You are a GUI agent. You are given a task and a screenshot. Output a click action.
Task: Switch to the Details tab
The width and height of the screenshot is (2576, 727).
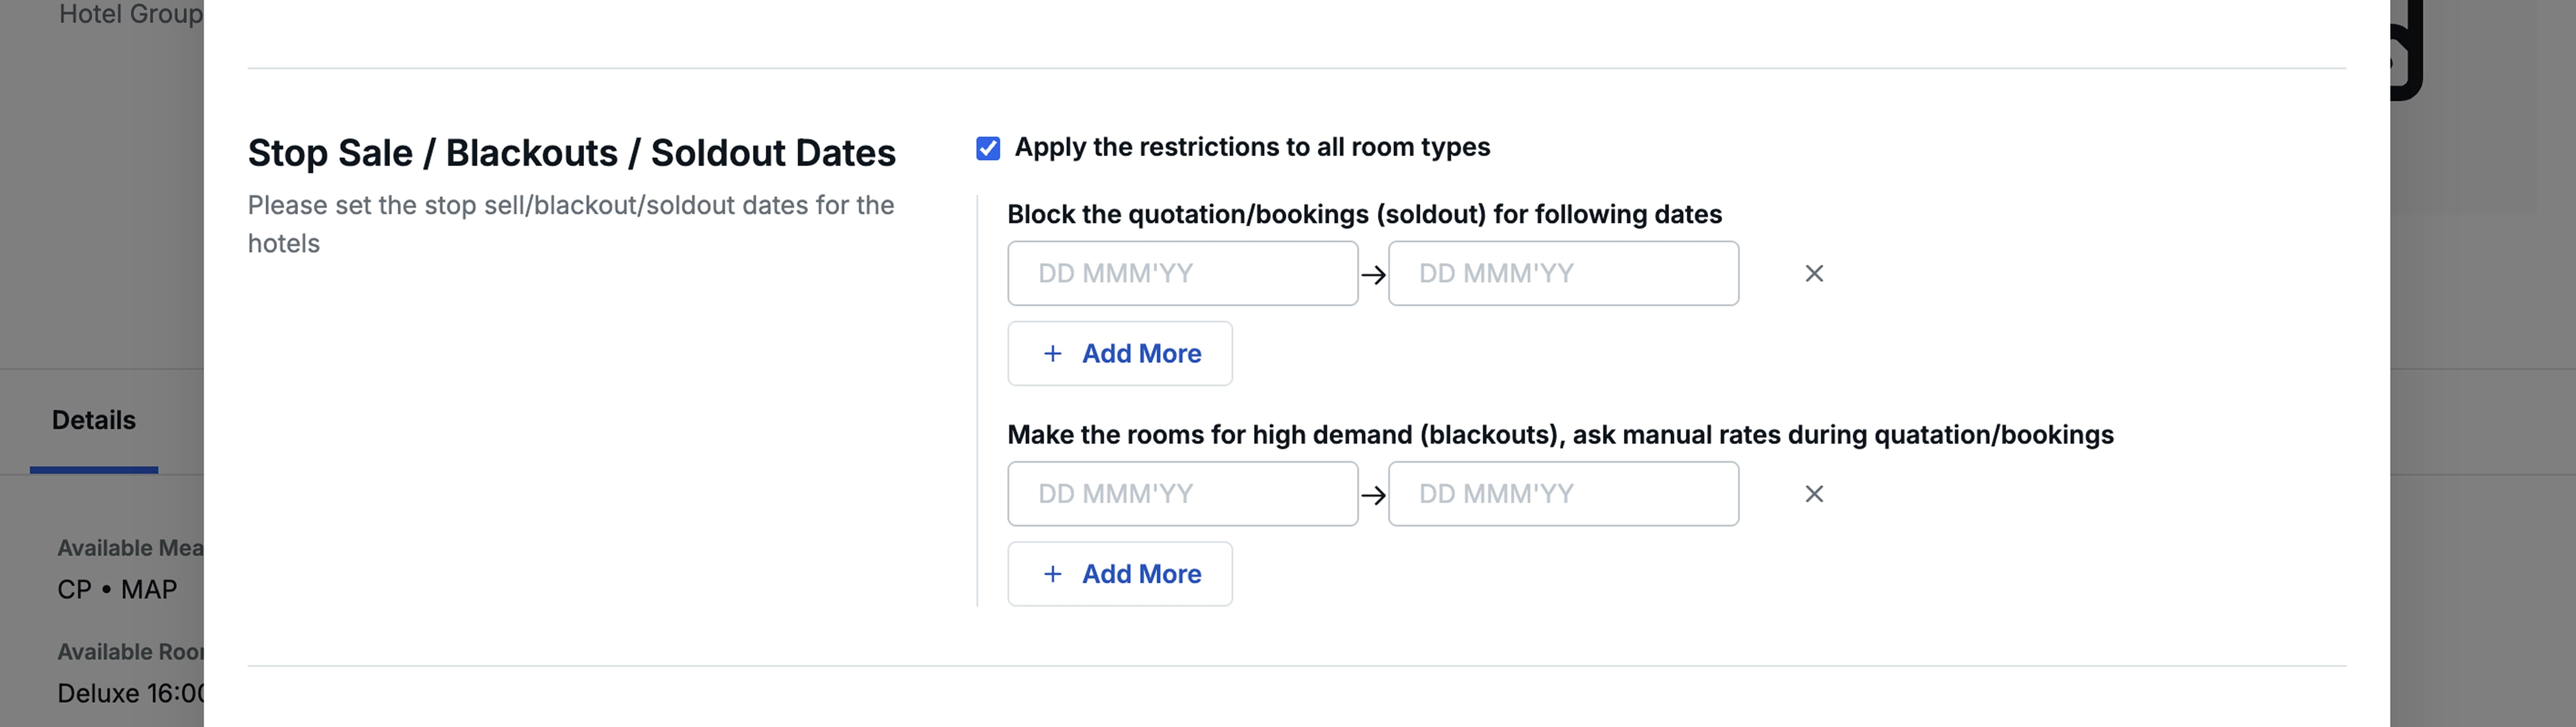tap(94, 420)
